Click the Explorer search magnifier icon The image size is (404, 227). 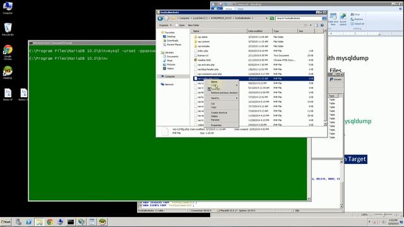point(324,18)
